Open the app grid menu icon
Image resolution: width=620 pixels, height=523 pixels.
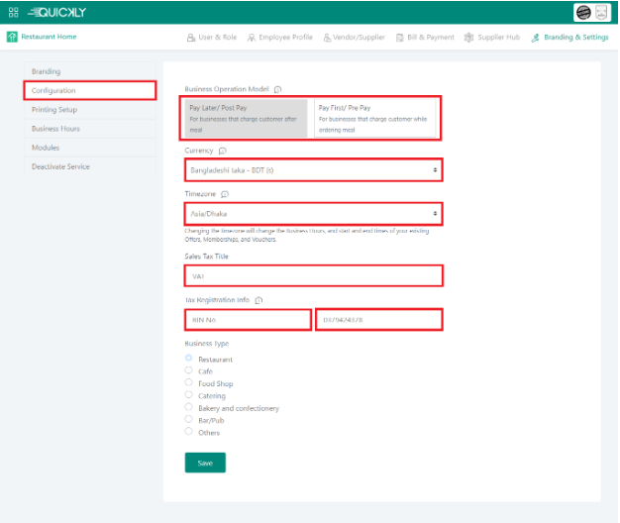[13, 12]
